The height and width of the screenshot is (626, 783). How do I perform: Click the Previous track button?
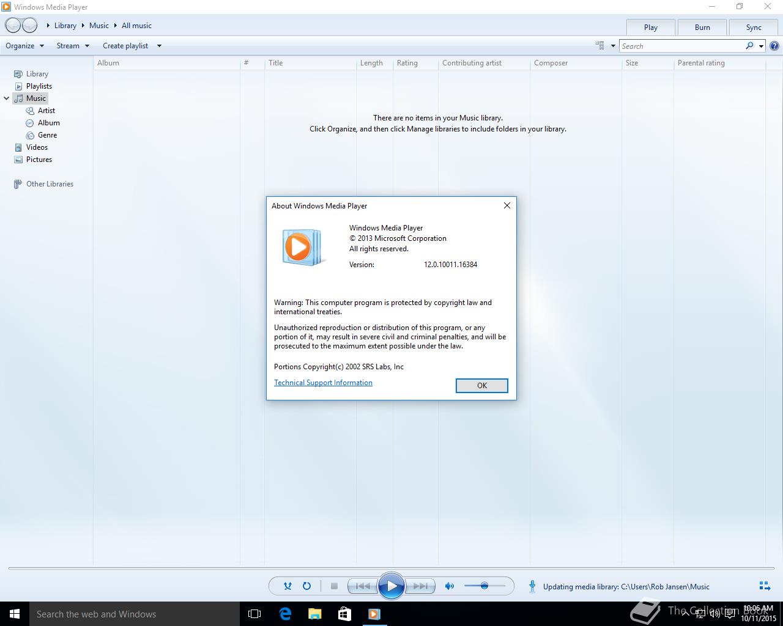362,586
